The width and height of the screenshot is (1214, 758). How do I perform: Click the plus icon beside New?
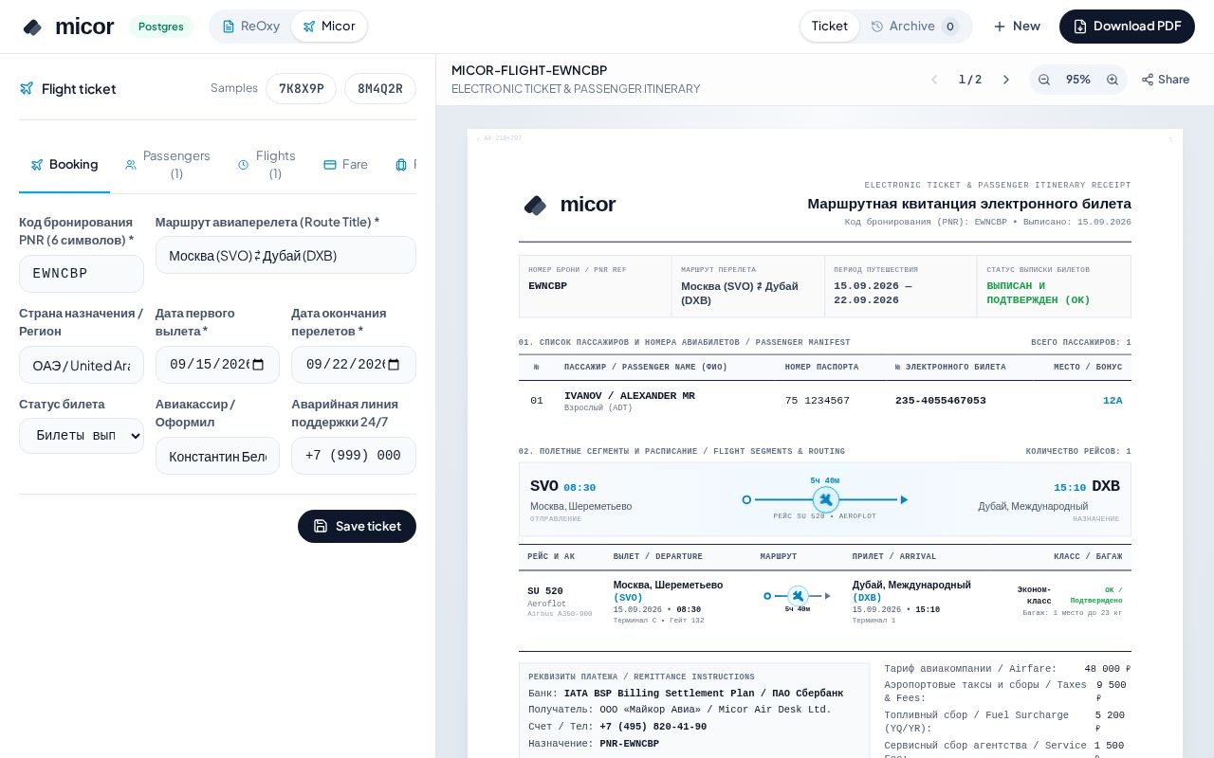(1000, 27)
